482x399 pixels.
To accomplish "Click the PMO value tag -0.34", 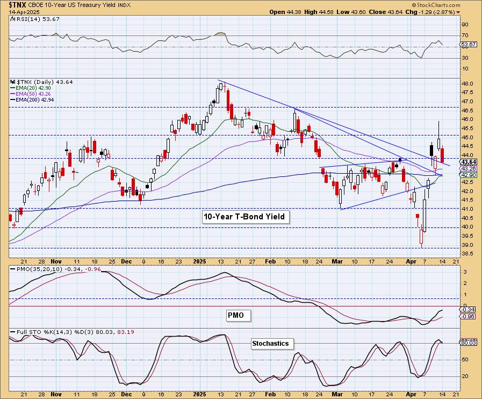I will 469,310.
